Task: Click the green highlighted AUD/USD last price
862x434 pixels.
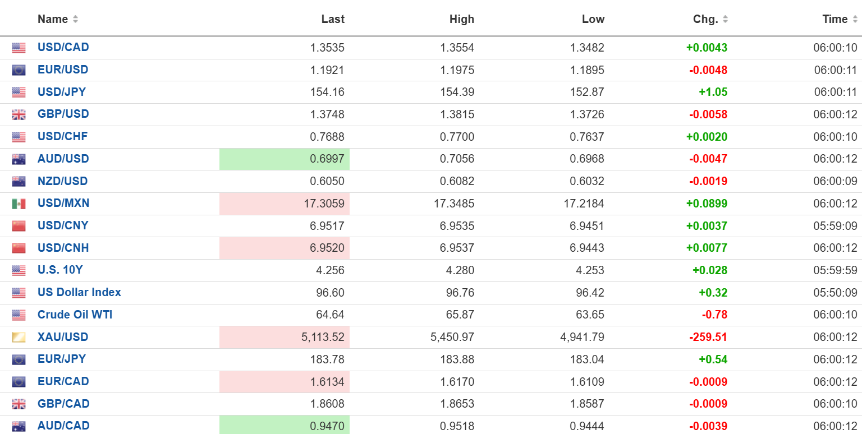Action: point(327,159)
